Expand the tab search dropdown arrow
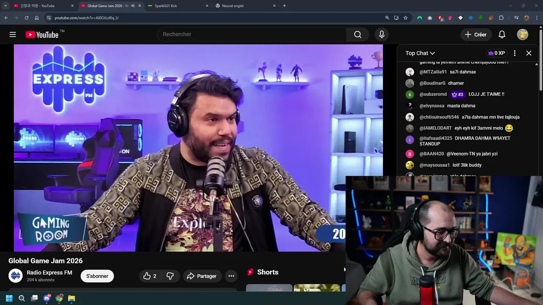Viewport: 543px width, 305px height. pos(6,6)
